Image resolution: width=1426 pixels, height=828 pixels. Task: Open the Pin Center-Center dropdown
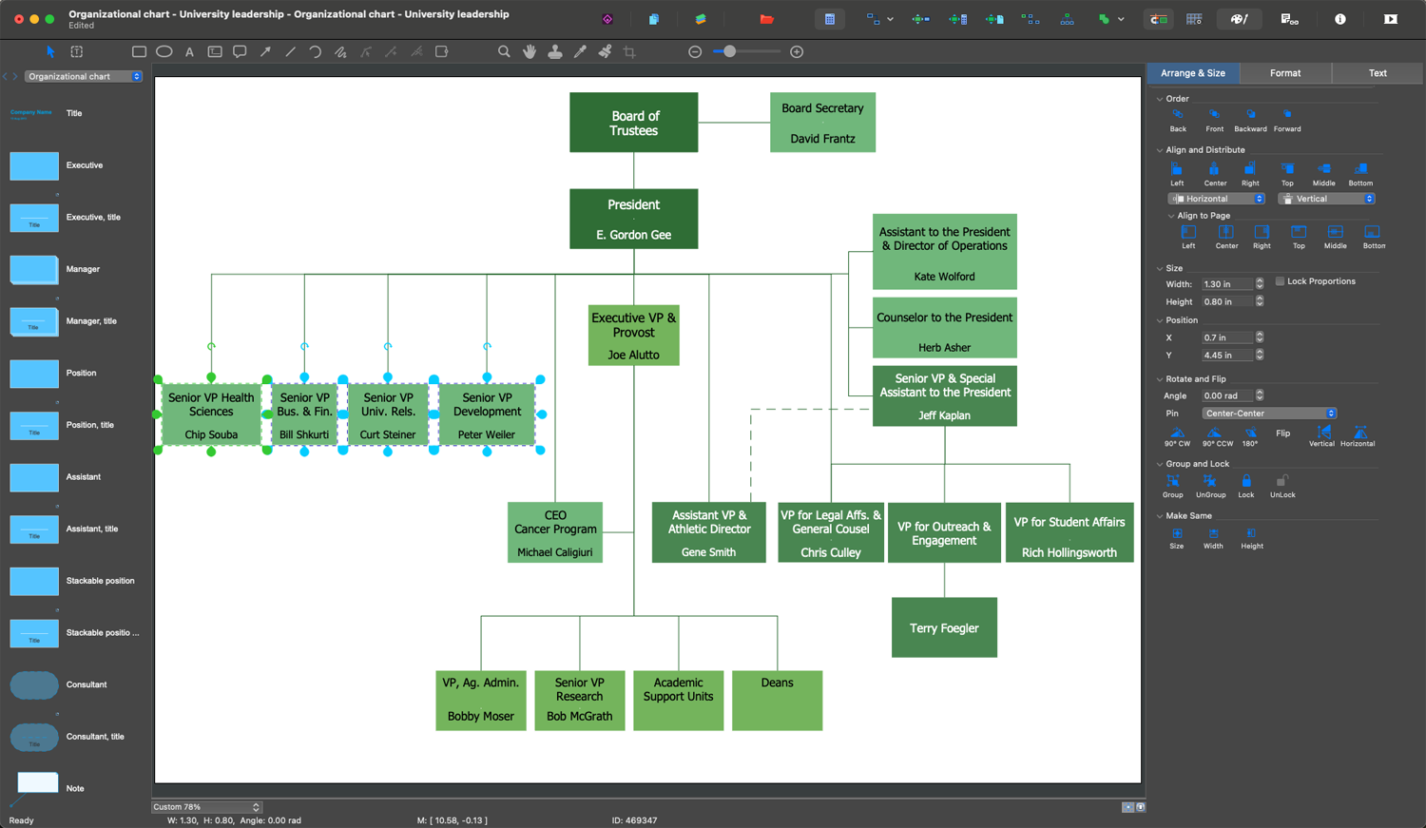pyautogui.click(x=1268, y=414)
